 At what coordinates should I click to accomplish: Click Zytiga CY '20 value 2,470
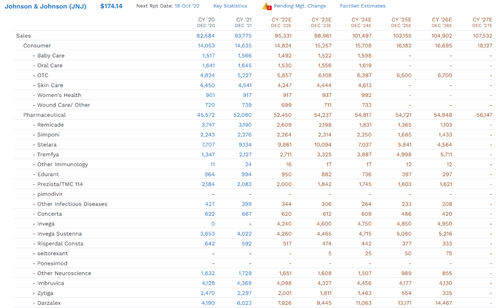(207, 293)
